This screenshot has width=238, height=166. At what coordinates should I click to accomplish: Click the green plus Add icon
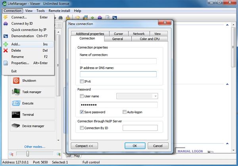tap(6, 44)
